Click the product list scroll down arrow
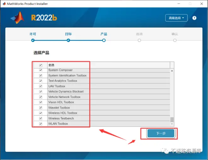Image resolution: width=208 pixels, height=160 pixels. (x=172, y=124)
